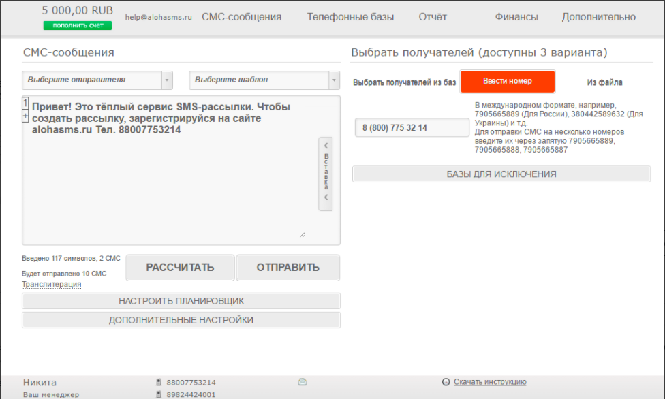Image resolution: width=665 pixels, height=399 pixels.
Task: Click the Скачать инструкцию link
Action: click(489, 382)
